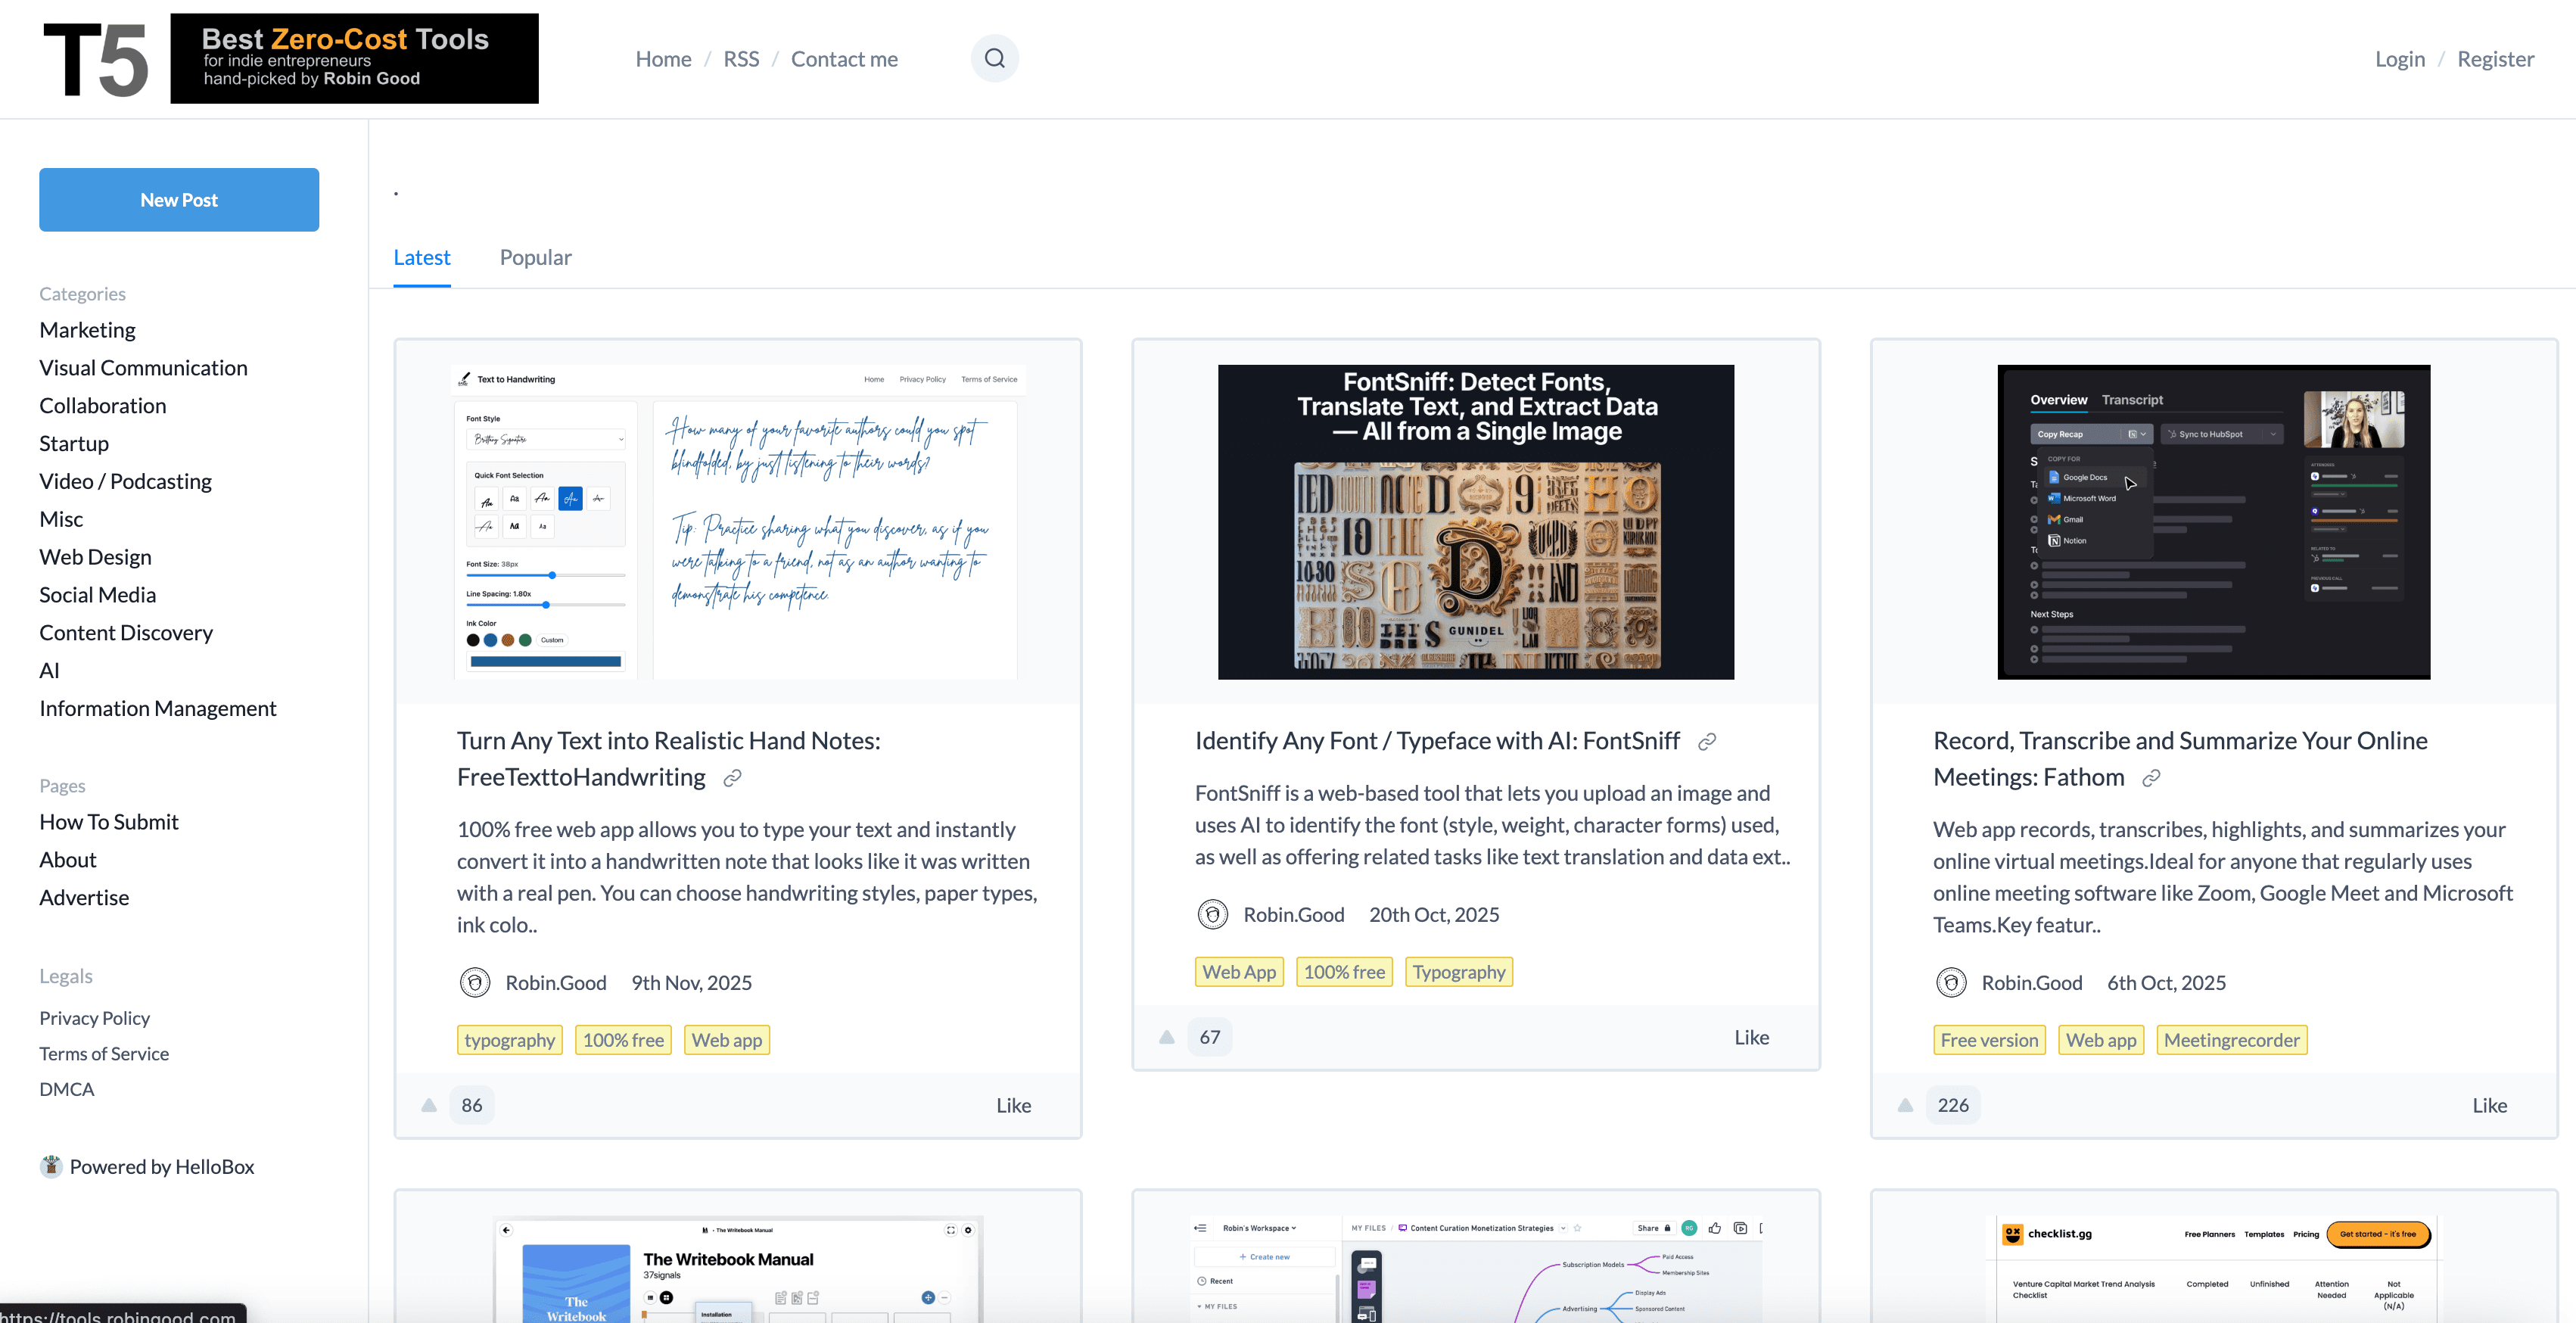
Task: Open the About page
Action: [x=68, y=860]
